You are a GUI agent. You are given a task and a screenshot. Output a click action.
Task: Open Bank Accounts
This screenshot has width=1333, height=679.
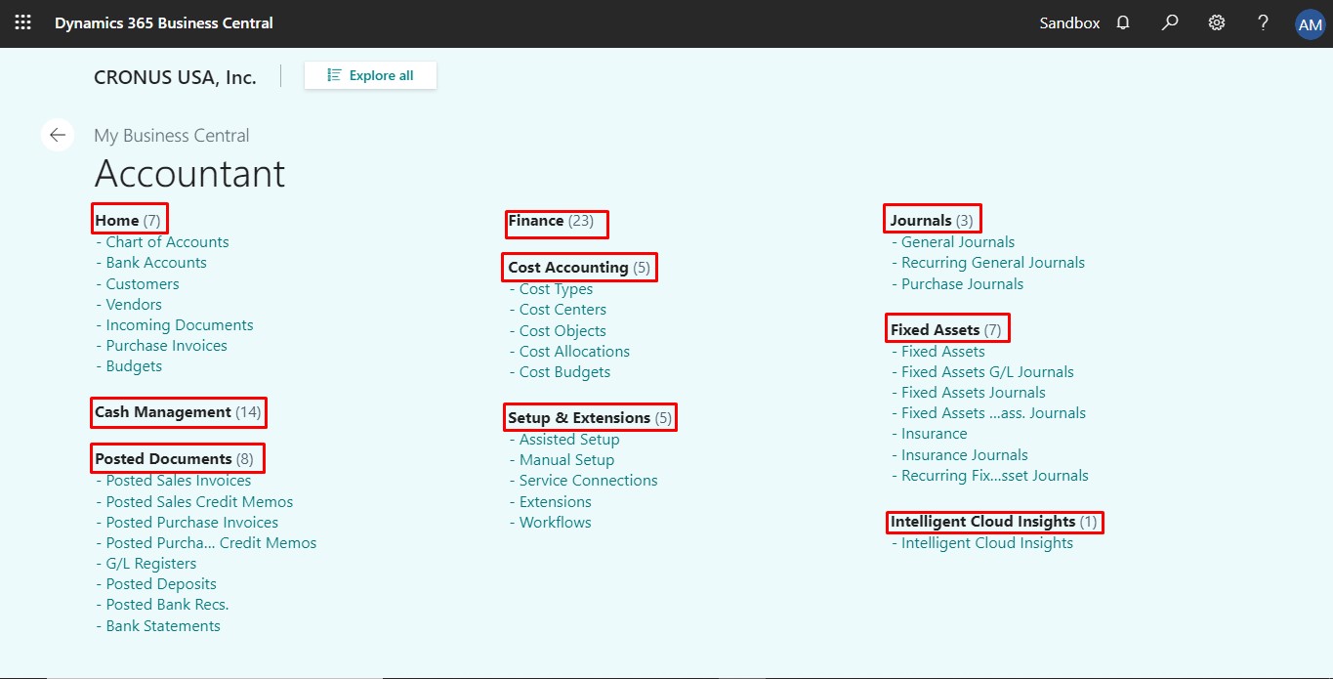point(156,263)
